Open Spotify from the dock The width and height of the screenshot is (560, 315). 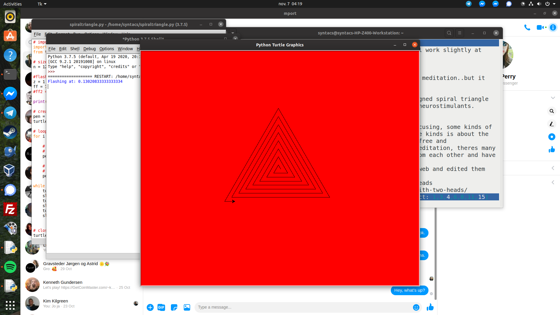(x=10, y=267)
